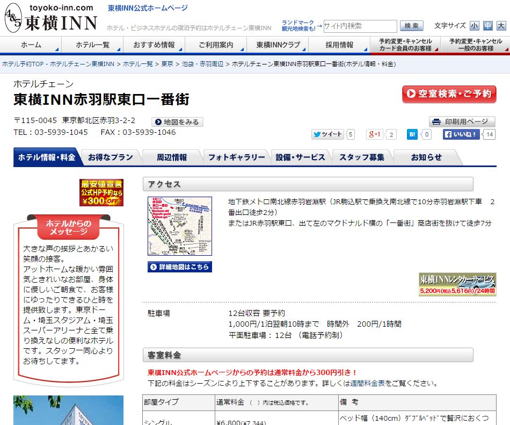Click the TEL：03-5939-1045 text
510x425 pixels.
click(x=51, y=133)
